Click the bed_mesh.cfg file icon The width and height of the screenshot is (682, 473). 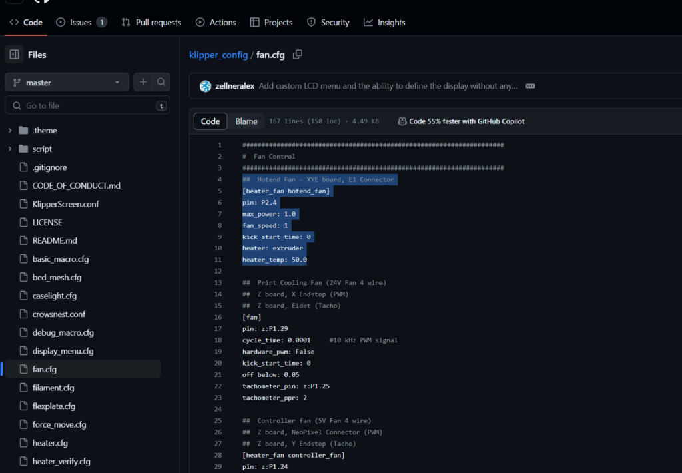tap(23, 277)
